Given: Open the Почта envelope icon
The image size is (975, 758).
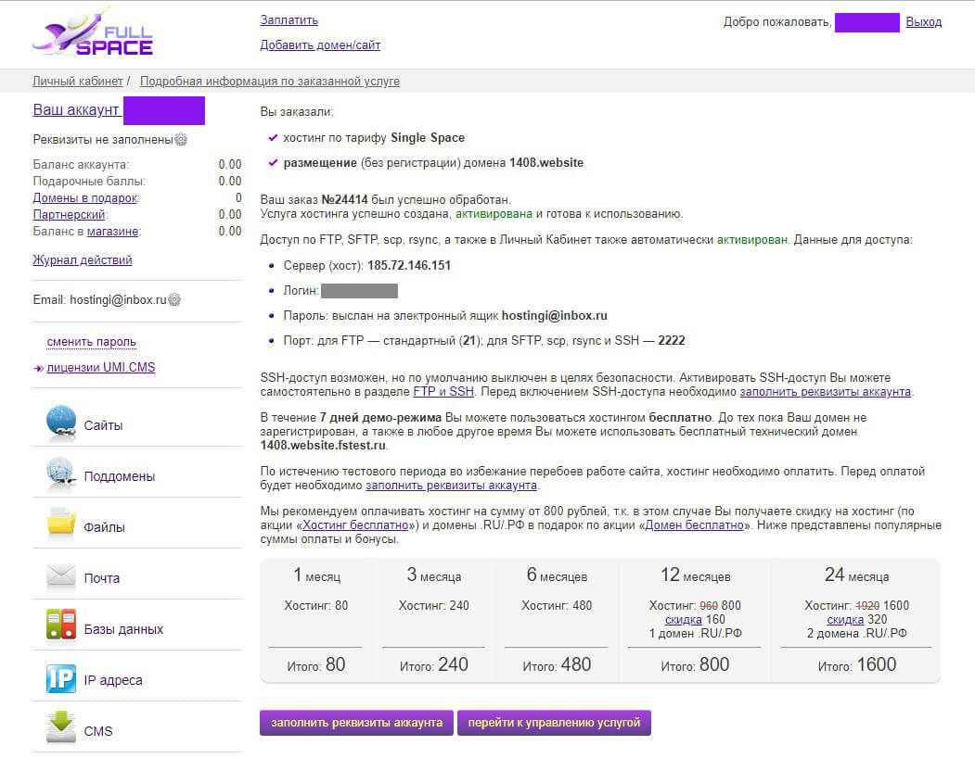Looking at the screenshot, I should tap(61, 576).
